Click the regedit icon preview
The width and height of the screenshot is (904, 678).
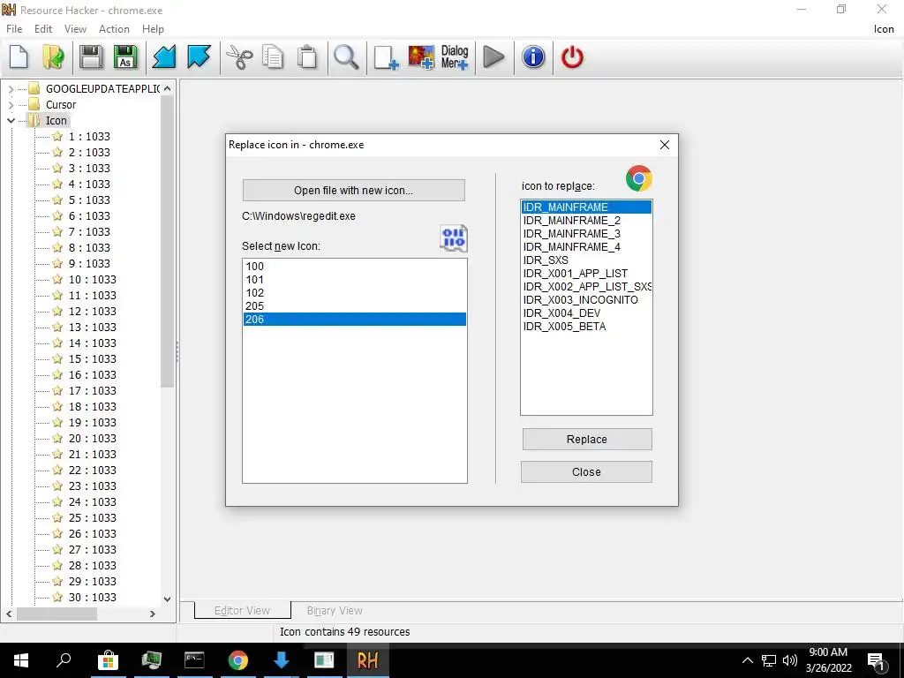click(454, 238)
